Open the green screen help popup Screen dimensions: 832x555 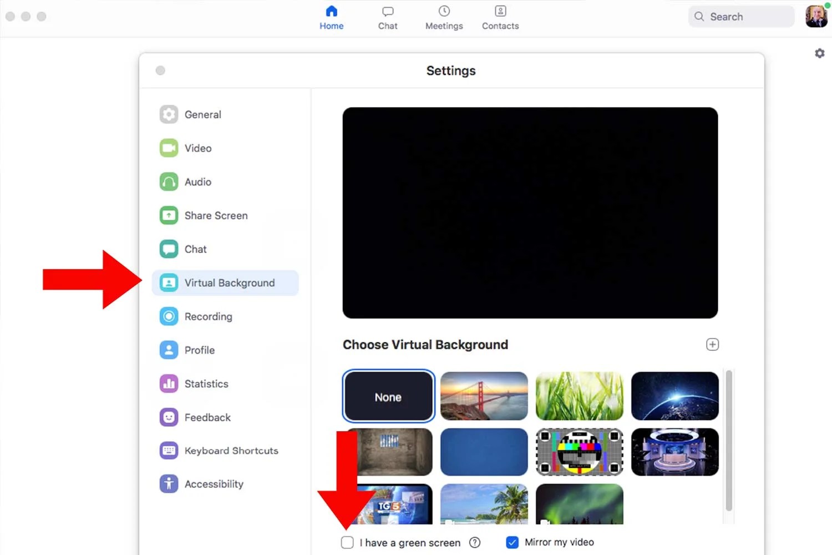(475, 542)
